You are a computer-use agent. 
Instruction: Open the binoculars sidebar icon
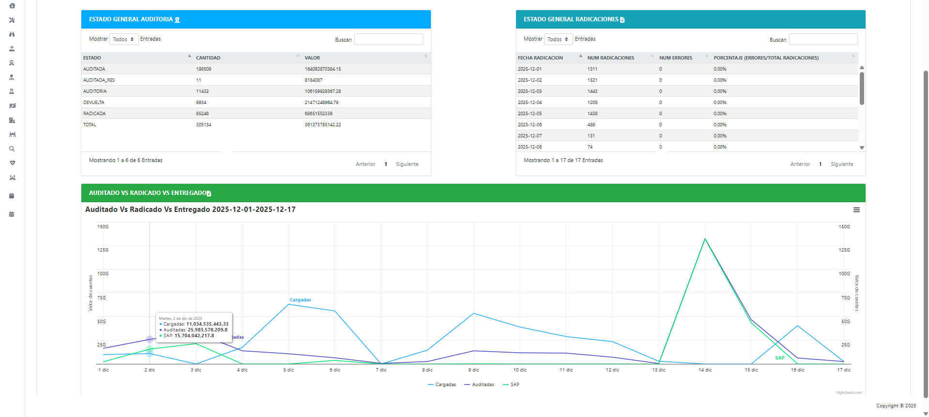pyautogui.click(x=12, y=34)
